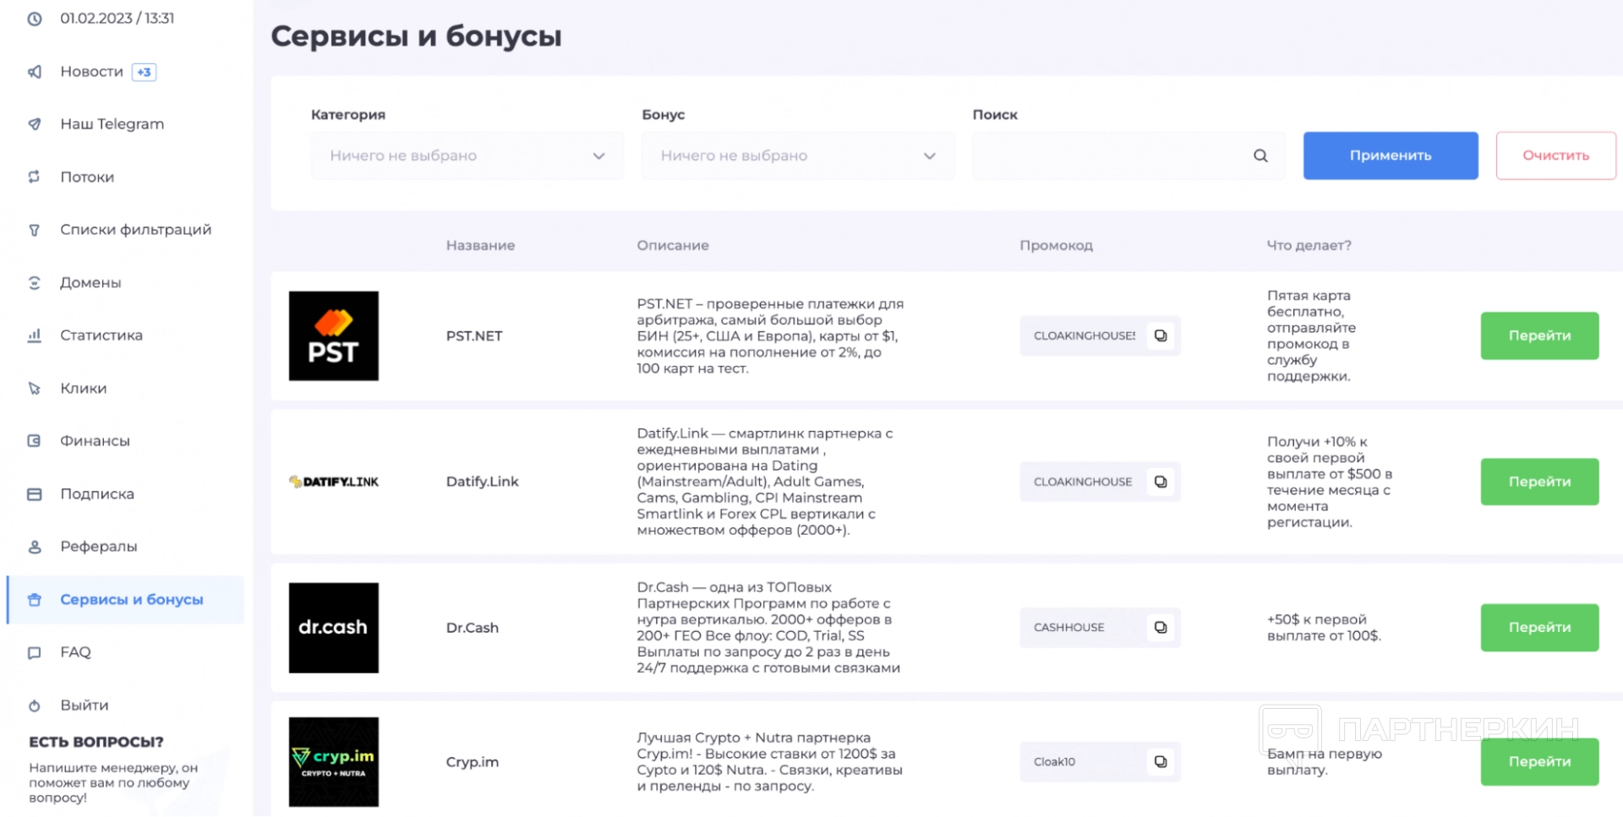Click the search magnifier icon

click(1260, 155)
